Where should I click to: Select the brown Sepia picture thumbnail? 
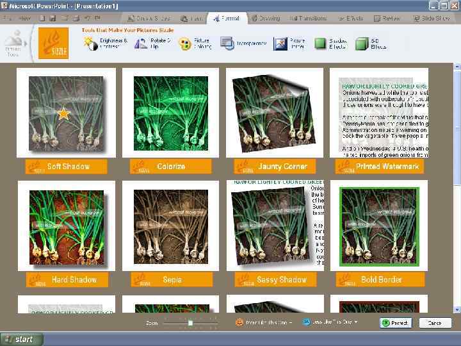pyautogui.click(x=170, y=226)
